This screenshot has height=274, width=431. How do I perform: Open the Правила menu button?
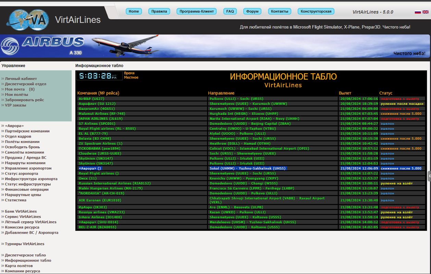(x=160, y=11)
